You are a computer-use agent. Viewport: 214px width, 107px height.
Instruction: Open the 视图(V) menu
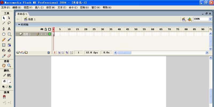coord(28,7)
